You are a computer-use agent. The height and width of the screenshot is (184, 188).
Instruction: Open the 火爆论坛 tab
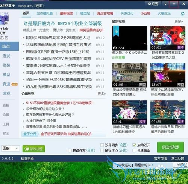(x=164, y=13)
